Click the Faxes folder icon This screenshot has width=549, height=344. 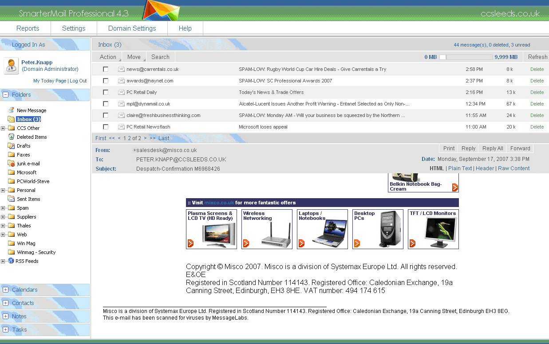click(11, 154)
